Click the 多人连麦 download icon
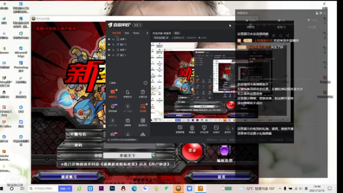Viewport: 343px width, 193px height. pos(127,106)
